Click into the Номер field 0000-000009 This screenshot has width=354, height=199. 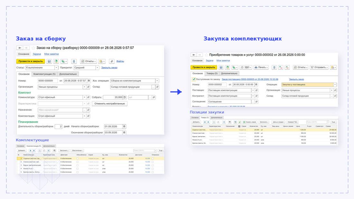(x=47, y=81)
